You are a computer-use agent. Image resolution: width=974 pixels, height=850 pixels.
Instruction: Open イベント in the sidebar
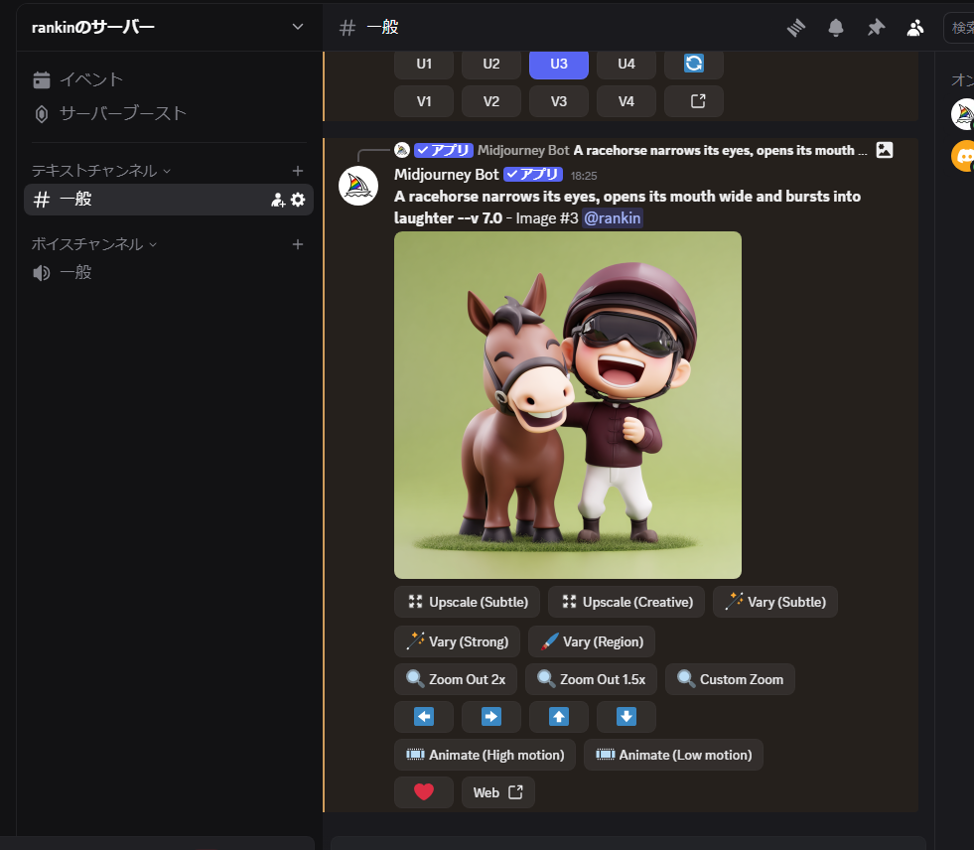[90, 79]
